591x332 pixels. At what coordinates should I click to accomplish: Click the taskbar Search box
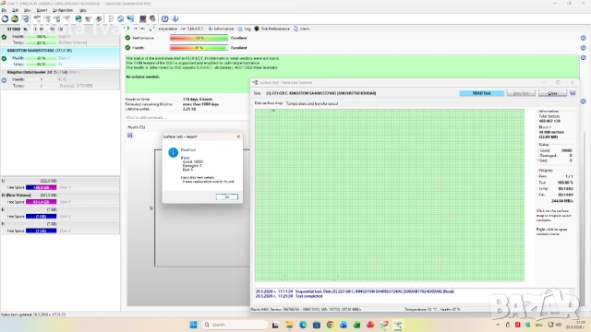(x=235, y=325)
